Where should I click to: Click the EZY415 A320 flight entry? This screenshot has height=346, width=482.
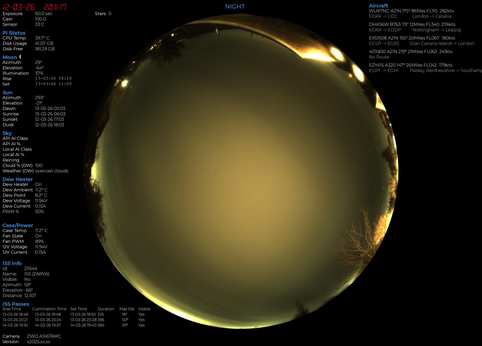click(x=410, y=65)
